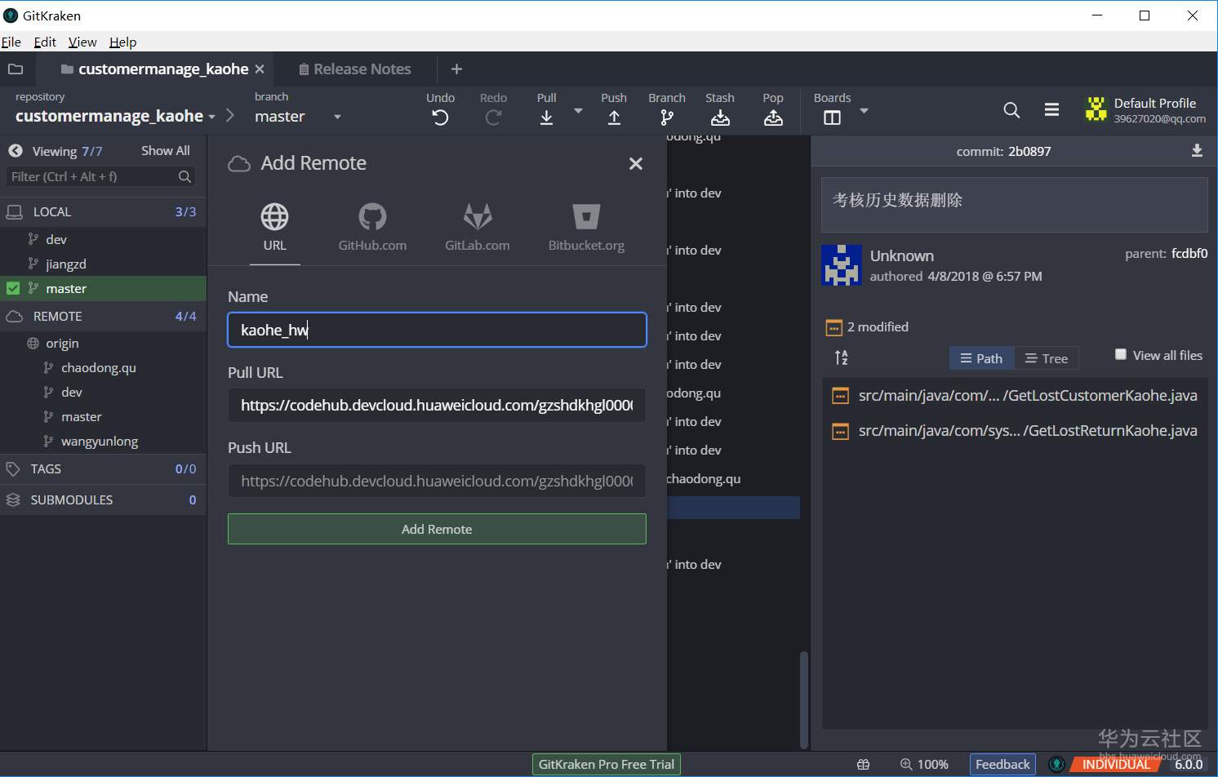Collapse the REMOTE section
Image resolution: width=1218 pixels, height=777 pixels.
[x=103, y=316]
